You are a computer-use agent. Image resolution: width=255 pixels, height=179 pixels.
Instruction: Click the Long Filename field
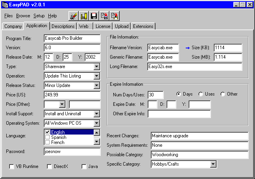pyautogui.click(x=195, y=66)
